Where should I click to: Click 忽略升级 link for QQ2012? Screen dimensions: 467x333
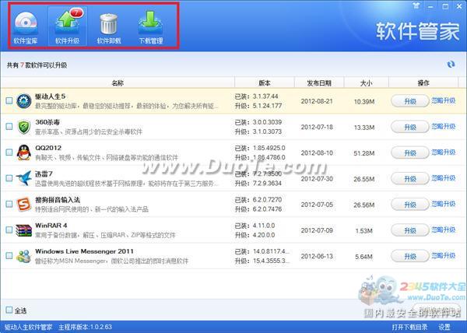click(444, 152)
